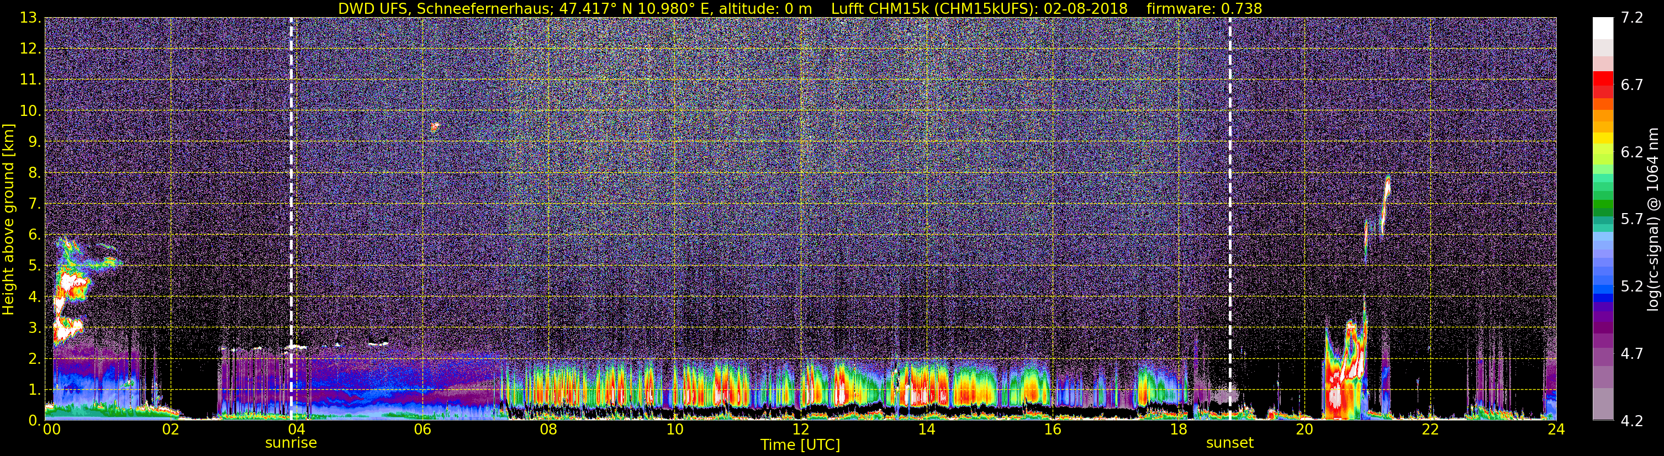Click the 'firmware: 0.738' text
1664x456 pixels.
[x=1204, y=8]
